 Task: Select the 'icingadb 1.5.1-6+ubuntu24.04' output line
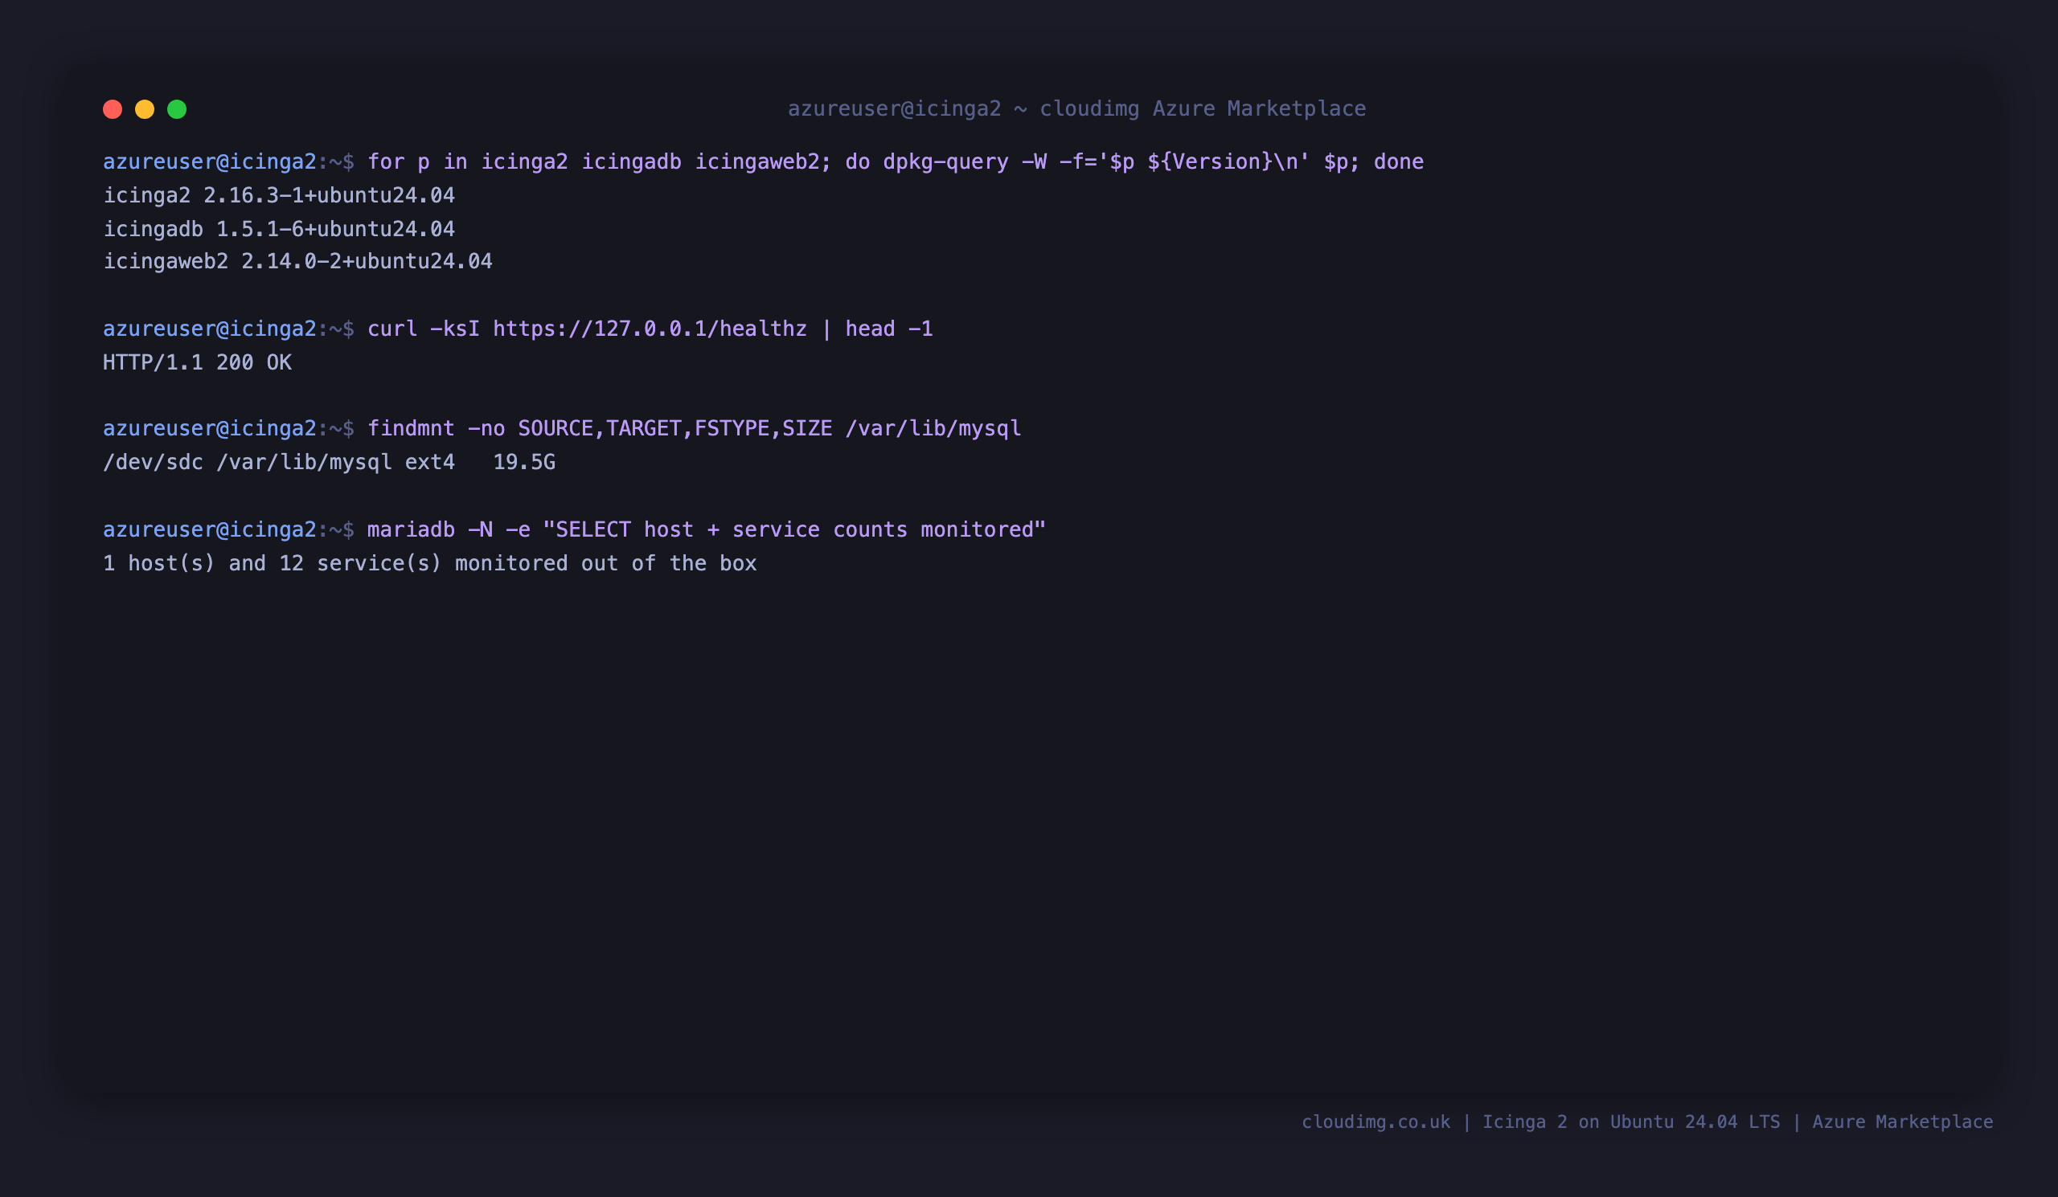pyautogui.click(x=278, y=228)
